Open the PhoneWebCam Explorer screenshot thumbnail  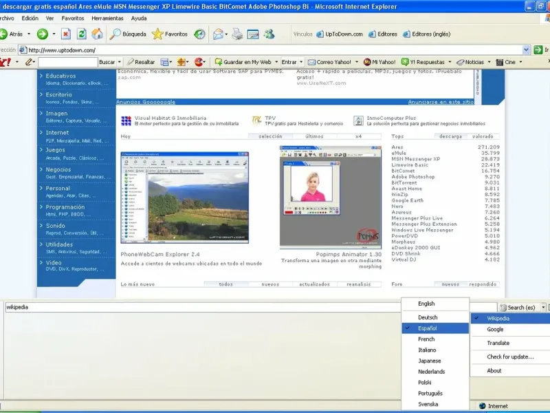coord(184,198)
